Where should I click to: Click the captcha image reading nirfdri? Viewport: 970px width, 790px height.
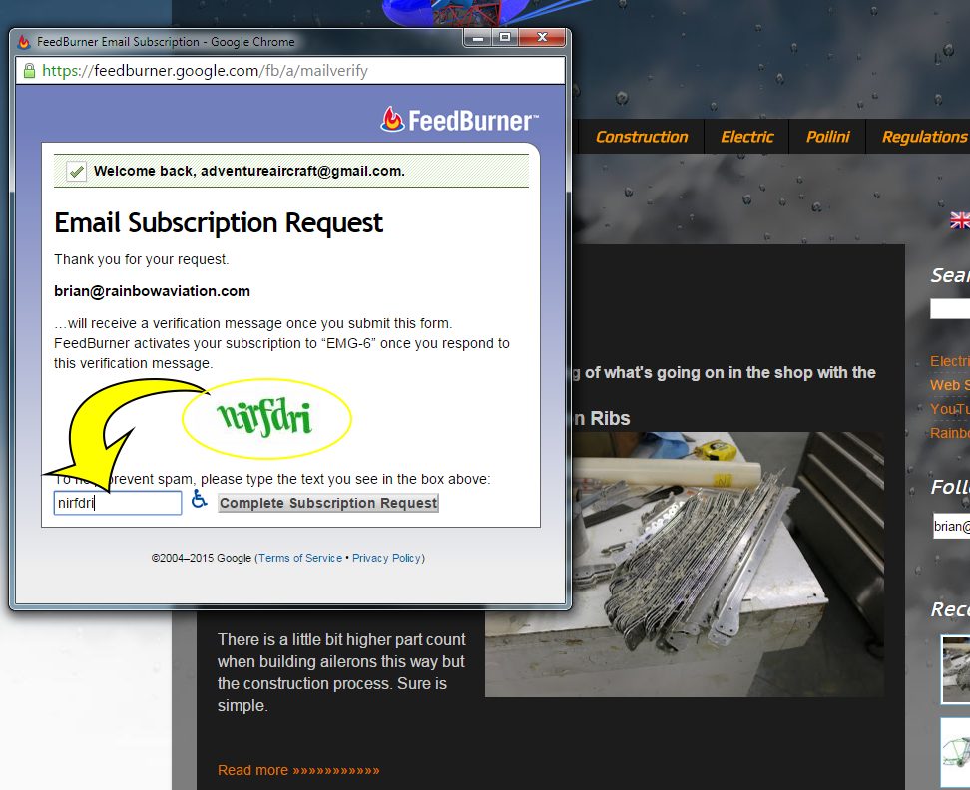point(264,418)
